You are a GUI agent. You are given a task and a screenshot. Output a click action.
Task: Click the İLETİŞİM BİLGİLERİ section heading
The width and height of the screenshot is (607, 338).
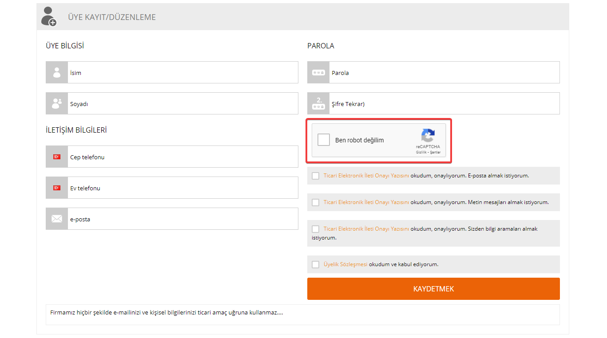pyautogui.click(x=76, y=130)
